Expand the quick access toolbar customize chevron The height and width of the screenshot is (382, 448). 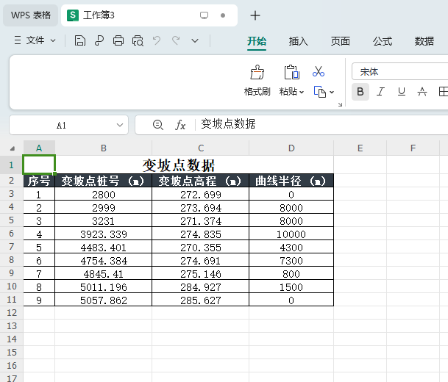pyautogui.click(x=195, y=41)
